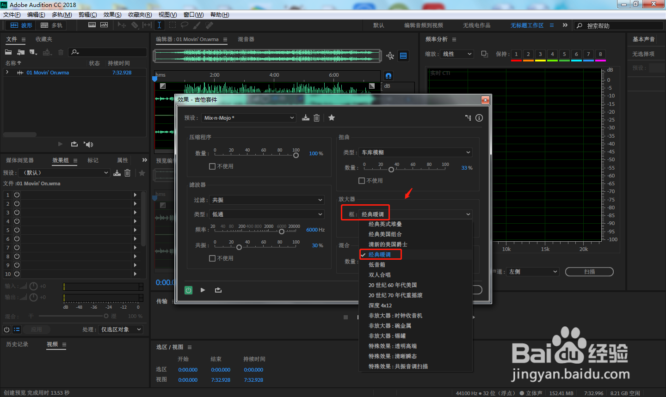Save the guitar suite preset with save icon
Viewport: 666px width, 397px height.
click(x=306, y=118)
